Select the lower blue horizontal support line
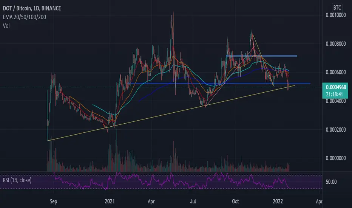352x208 pixels. pyautogui.click(x=220, y=84)
